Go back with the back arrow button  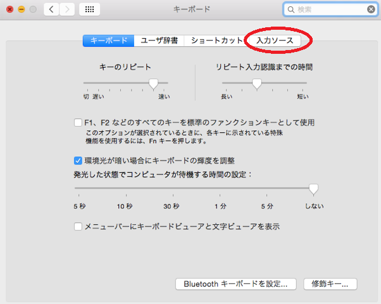coord(51,9)
